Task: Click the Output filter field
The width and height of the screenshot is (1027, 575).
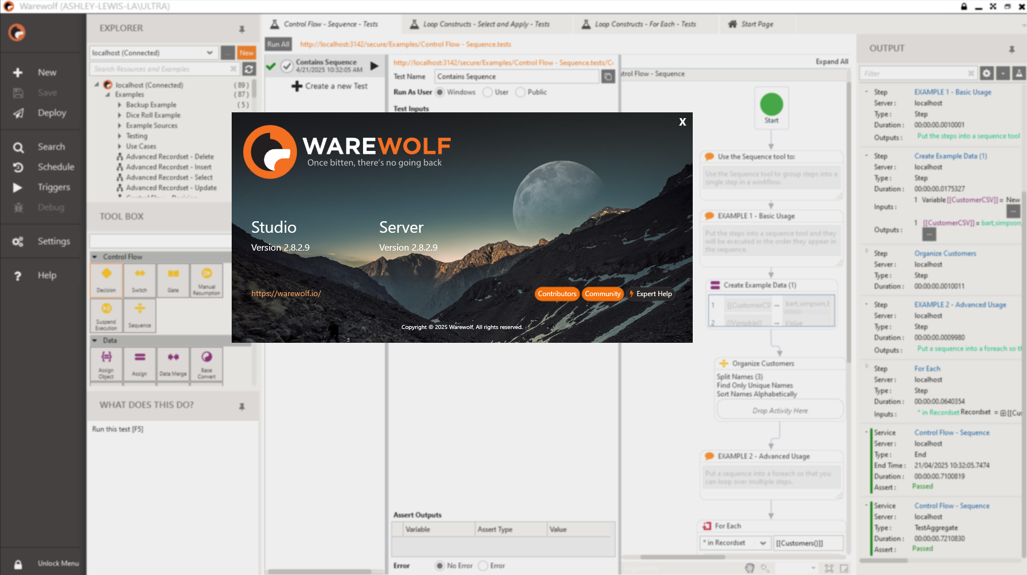Action: [919, 73]
